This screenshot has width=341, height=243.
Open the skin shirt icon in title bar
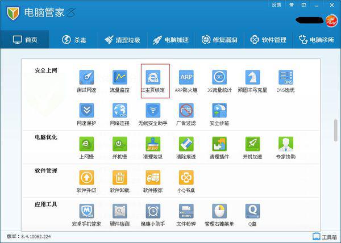[x=292, y=5]
